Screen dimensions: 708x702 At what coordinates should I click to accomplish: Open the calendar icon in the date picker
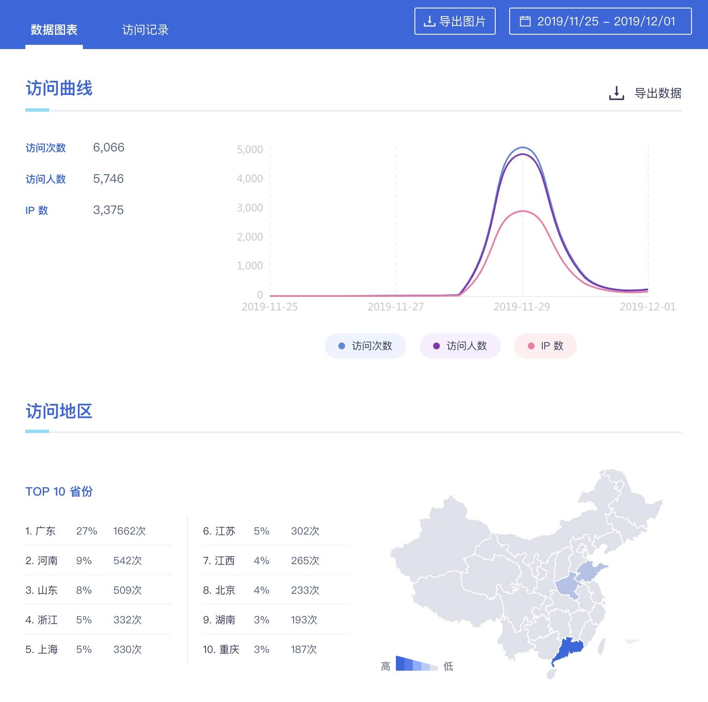(x=526, y=21)
